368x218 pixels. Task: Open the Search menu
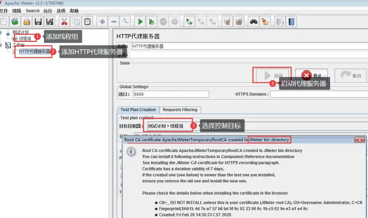tap(33, 11)
